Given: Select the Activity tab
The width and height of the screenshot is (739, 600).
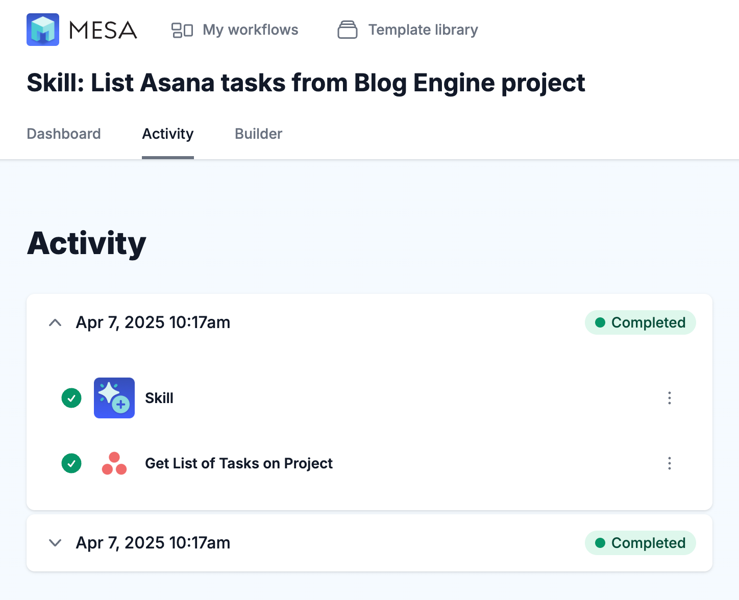Looking at the screenshot, I should tap(168, 134).
